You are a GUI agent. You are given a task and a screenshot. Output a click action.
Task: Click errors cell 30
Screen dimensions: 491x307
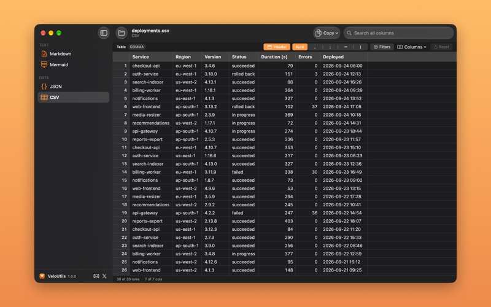point(308,172)
